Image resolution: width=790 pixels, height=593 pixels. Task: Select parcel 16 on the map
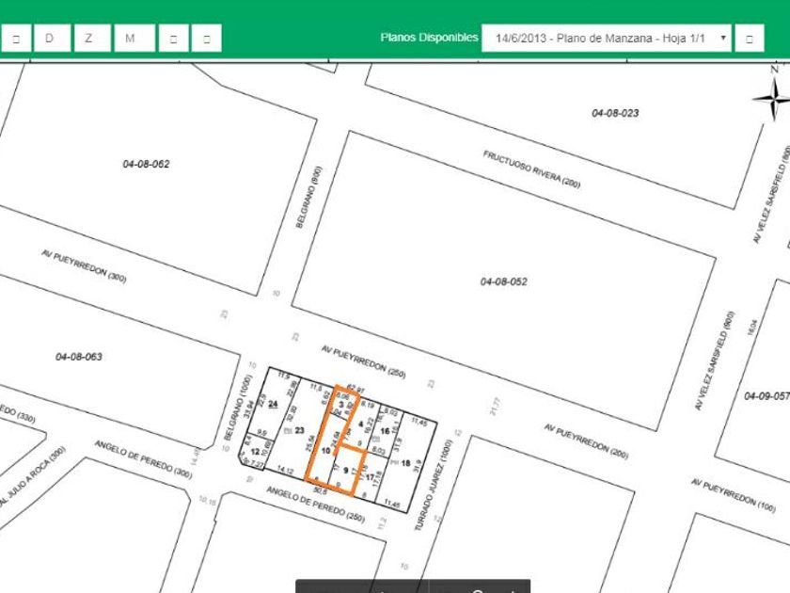[x=385, y=431]
